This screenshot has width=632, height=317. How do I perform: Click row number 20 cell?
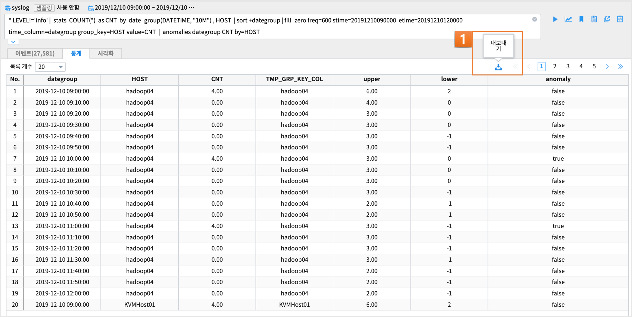(15, 305)
